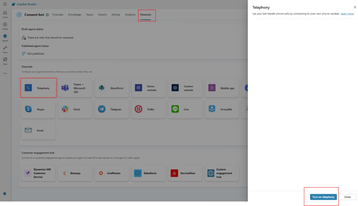
Task: Open Dynamics 365 Customer Service hub
Action: tap(38, 173)
